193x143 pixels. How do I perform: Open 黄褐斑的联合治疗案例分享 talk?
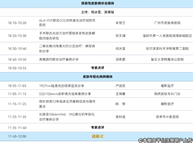pyautogui.click(x=59, y=59)
